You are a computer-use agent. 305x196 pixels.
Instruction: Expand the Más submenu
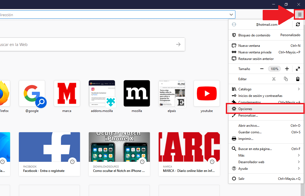pos(266,155)
